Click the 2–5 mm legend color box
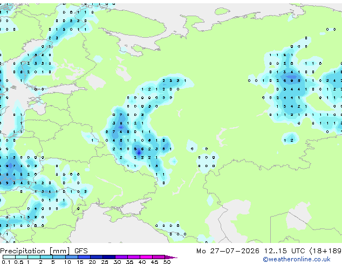 46,257
